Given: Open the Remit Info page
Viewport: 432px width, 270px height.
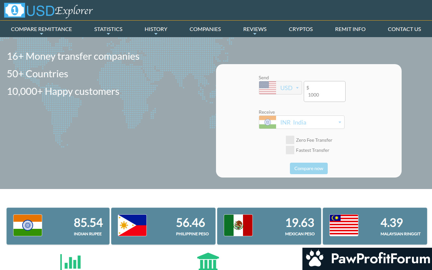Looking at the screenshot, I should 350,29.
